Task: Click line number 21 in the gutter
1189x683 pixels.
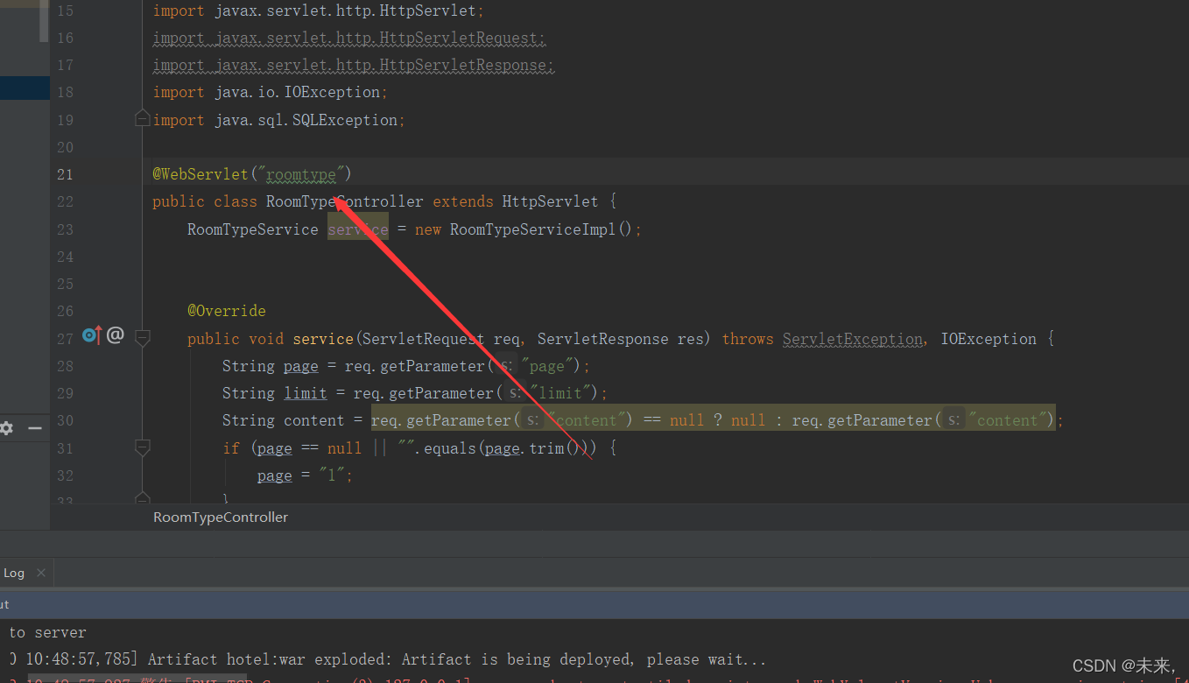Action: [65, 173]
